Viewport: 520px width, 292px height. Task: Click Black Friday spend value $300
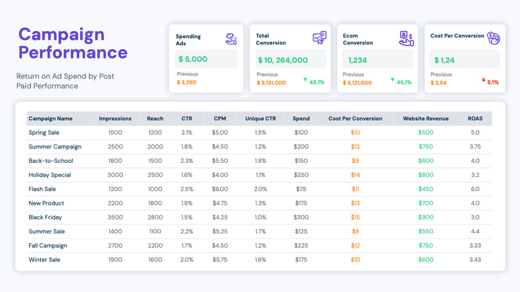301,217
